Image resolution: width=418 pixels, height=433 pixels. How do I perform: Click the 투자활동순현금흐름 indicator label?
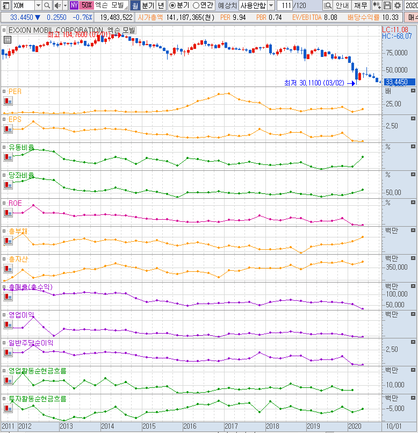tap(38, 399)
